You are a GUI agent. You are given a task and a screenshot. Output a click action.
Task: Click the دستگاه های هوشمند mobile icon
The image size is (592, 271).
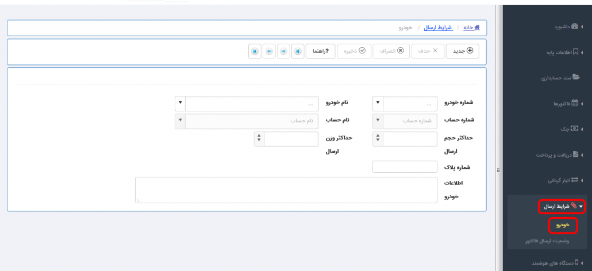tap(576, 262)
